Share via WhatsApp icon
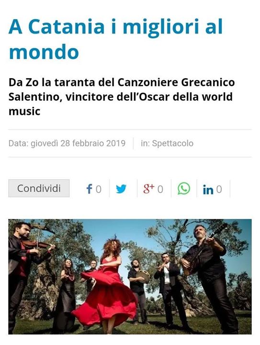Screen dimensions: 260x345 click(x=184, y=189)
